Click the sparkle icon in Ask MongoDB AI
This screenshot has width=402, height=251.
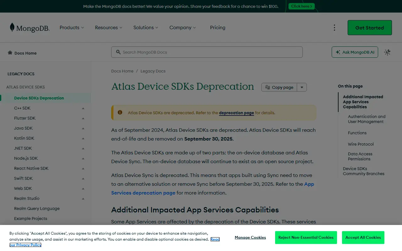(338, 52)
